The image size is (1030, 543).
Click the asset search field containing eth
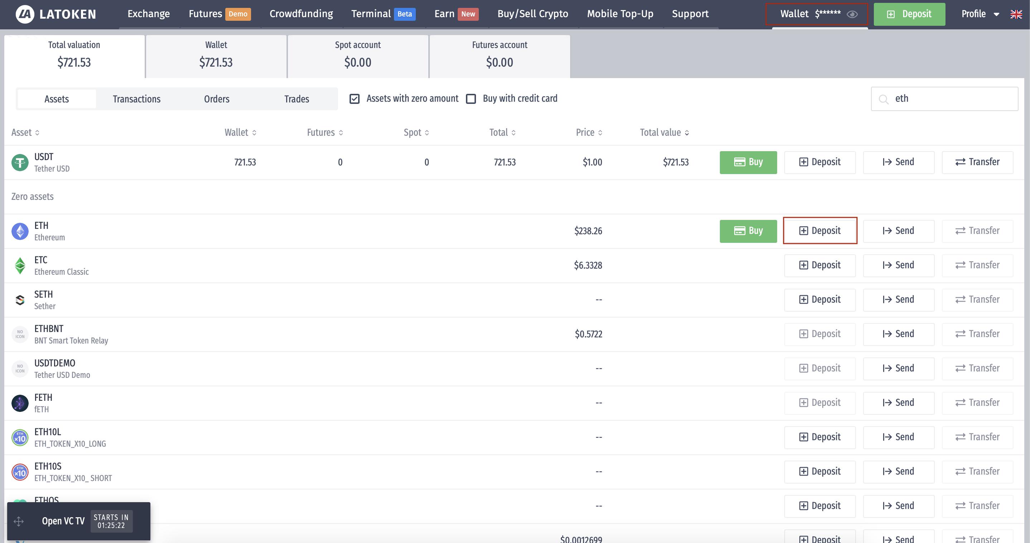point(944,99)
